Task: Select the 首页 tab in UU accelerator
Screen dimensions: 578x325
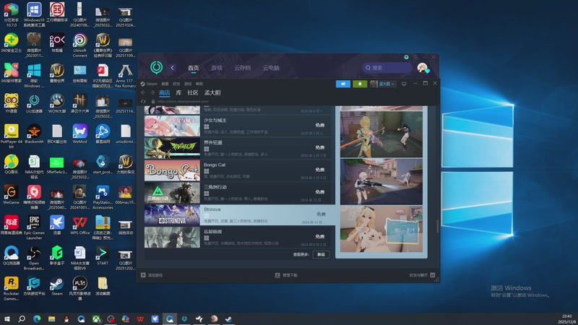Action: pos(193,68)
